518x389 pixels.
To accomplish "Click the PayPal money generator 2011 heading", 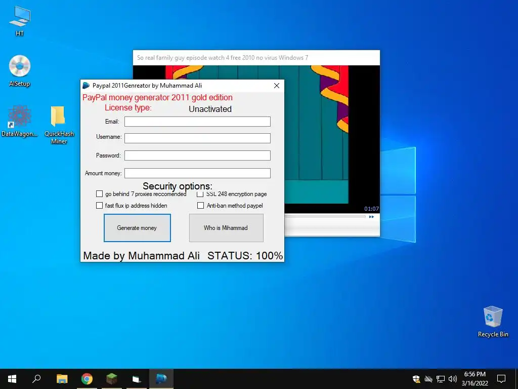I will click(158, 98).
